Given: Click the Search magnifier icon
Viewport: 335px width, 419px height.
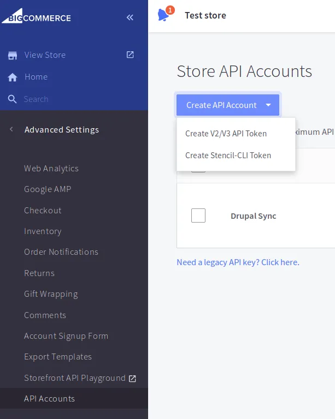Looking at the screenshot, I should point(12,99).
